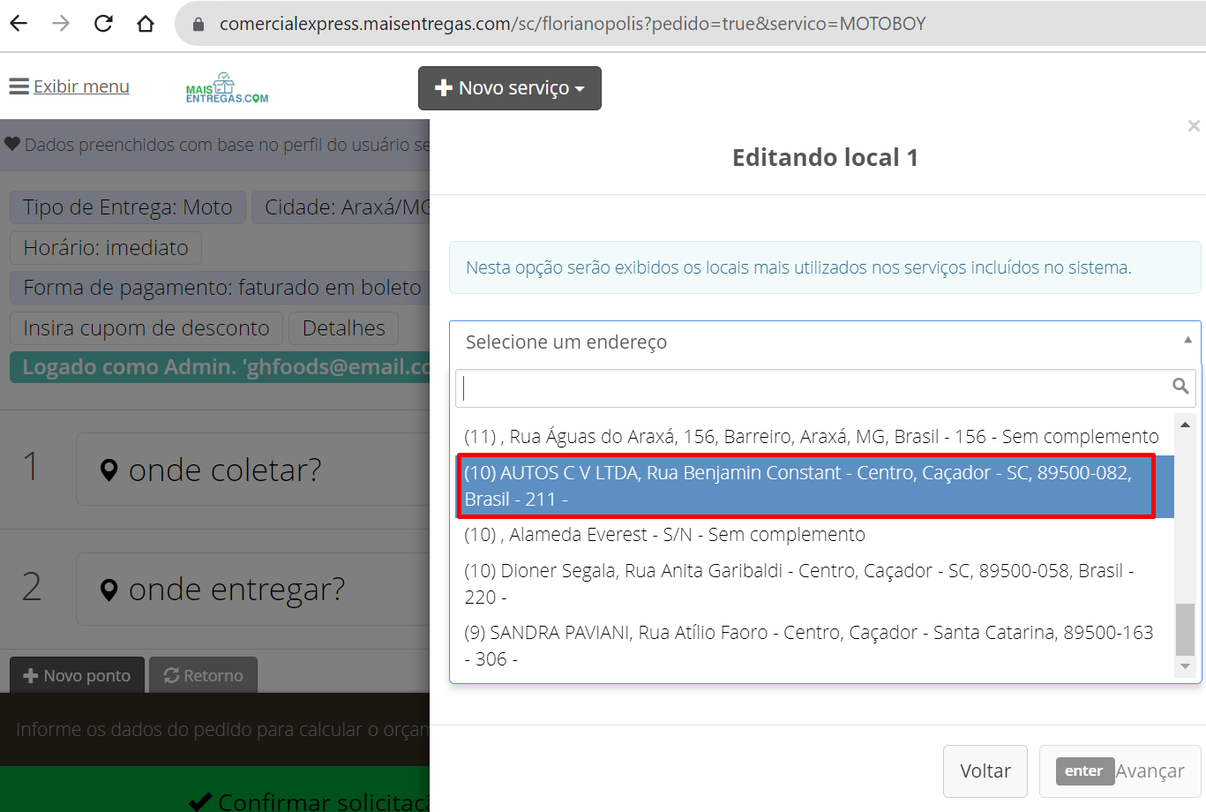Click the Novo ponto button

[x=77, y=675]
